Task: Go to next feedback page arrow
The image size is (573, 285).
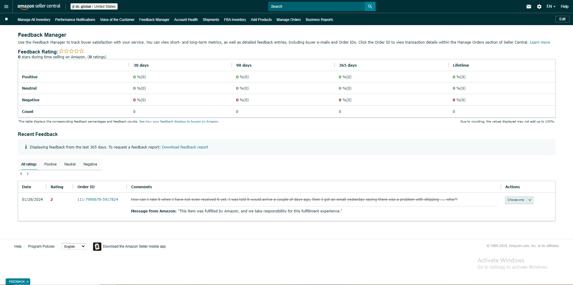Action: pyautogui.click(x=28, y=174)
